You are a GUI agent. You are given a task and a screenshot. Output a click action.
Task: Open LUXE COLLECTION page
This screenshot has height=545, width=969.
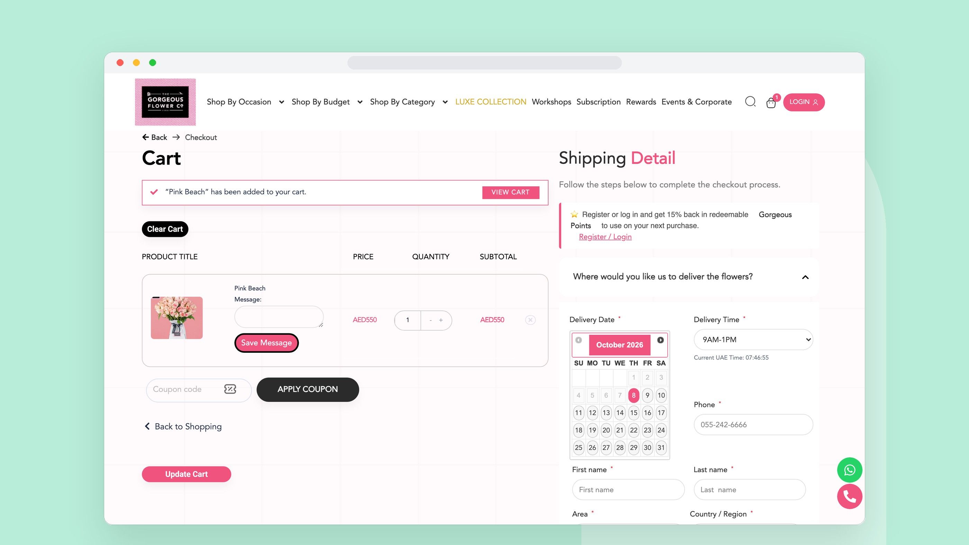click(x=490, y=102)
